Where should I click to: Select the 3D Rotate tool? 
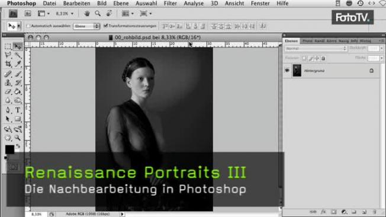tap(8, 129)
